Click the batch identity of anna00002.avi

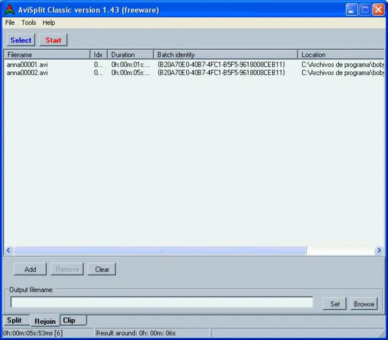221,73
